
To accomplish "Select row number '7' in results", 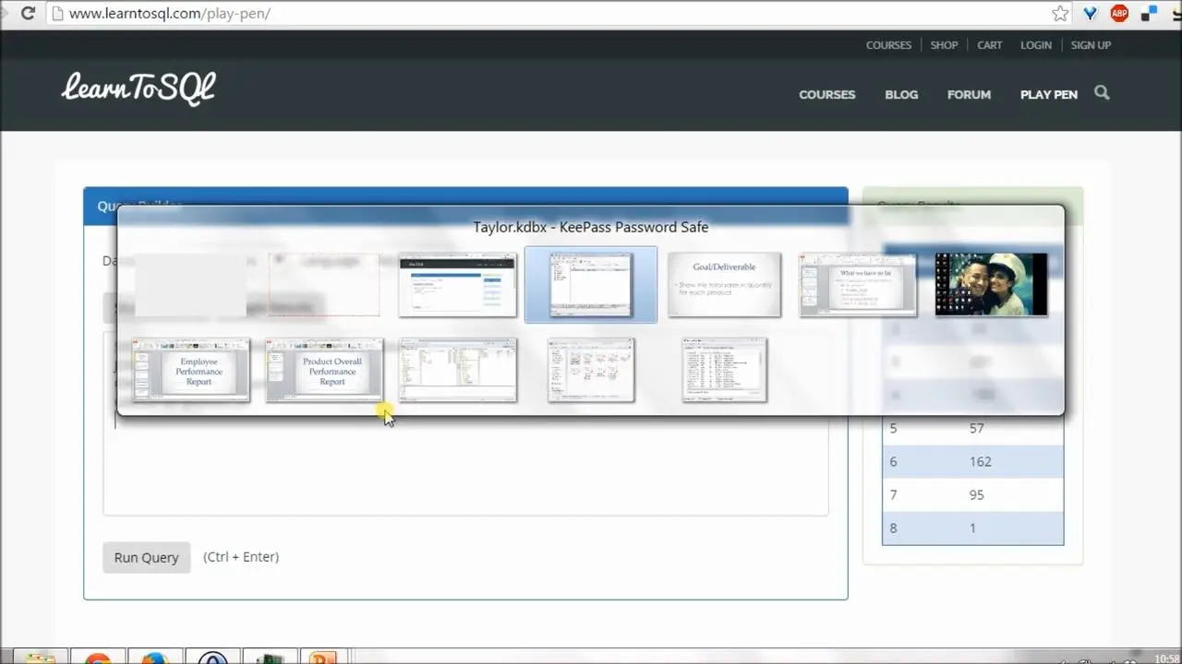I will click(x=893, y=494).
